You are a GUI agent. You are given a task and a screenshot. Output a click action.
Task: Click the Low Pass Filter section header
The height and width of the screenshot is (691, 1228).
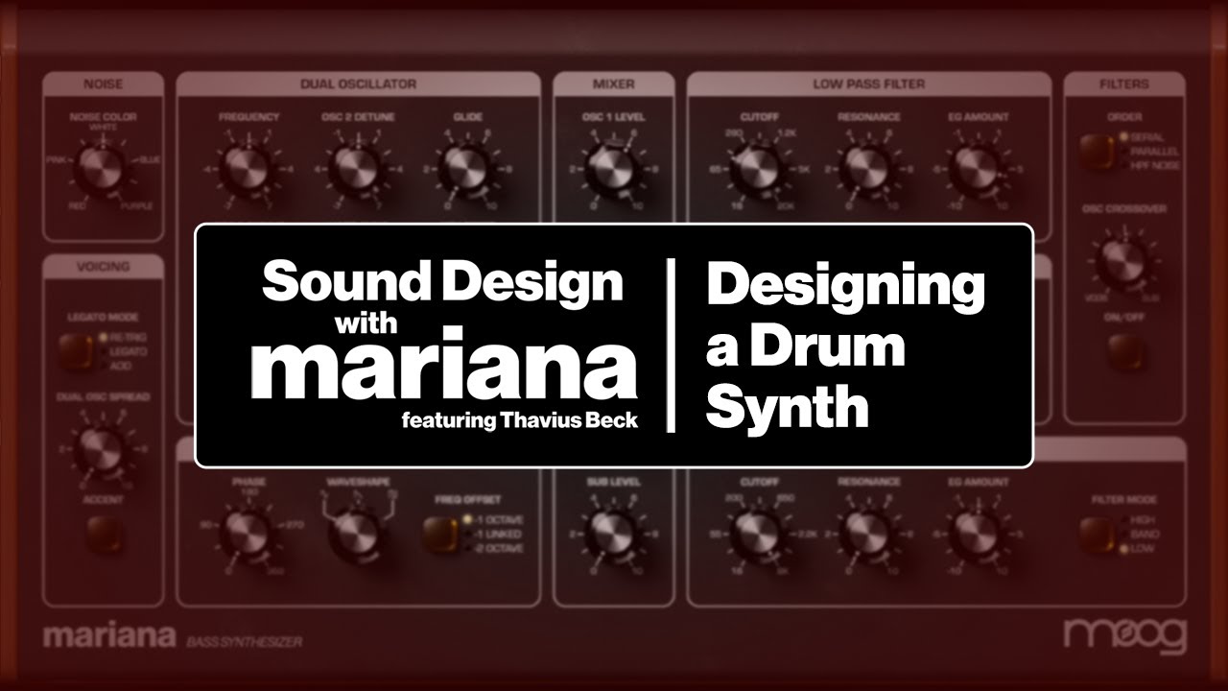tap(868, 84)
